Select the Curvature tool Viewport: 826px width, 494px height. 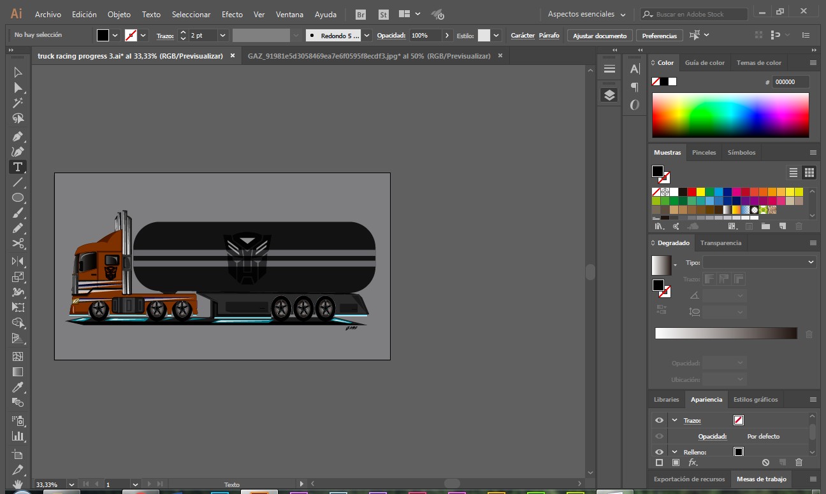(x=18, y=152)
